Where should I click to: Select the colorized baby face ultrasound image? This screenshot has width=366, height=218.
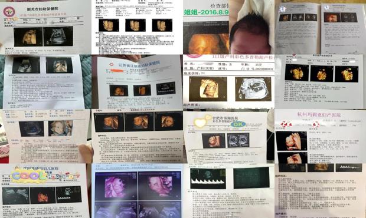[60, 128]
